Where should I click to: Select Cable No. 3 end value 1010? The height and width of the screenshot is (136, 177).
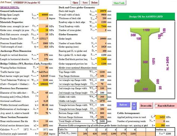(102, 134)
